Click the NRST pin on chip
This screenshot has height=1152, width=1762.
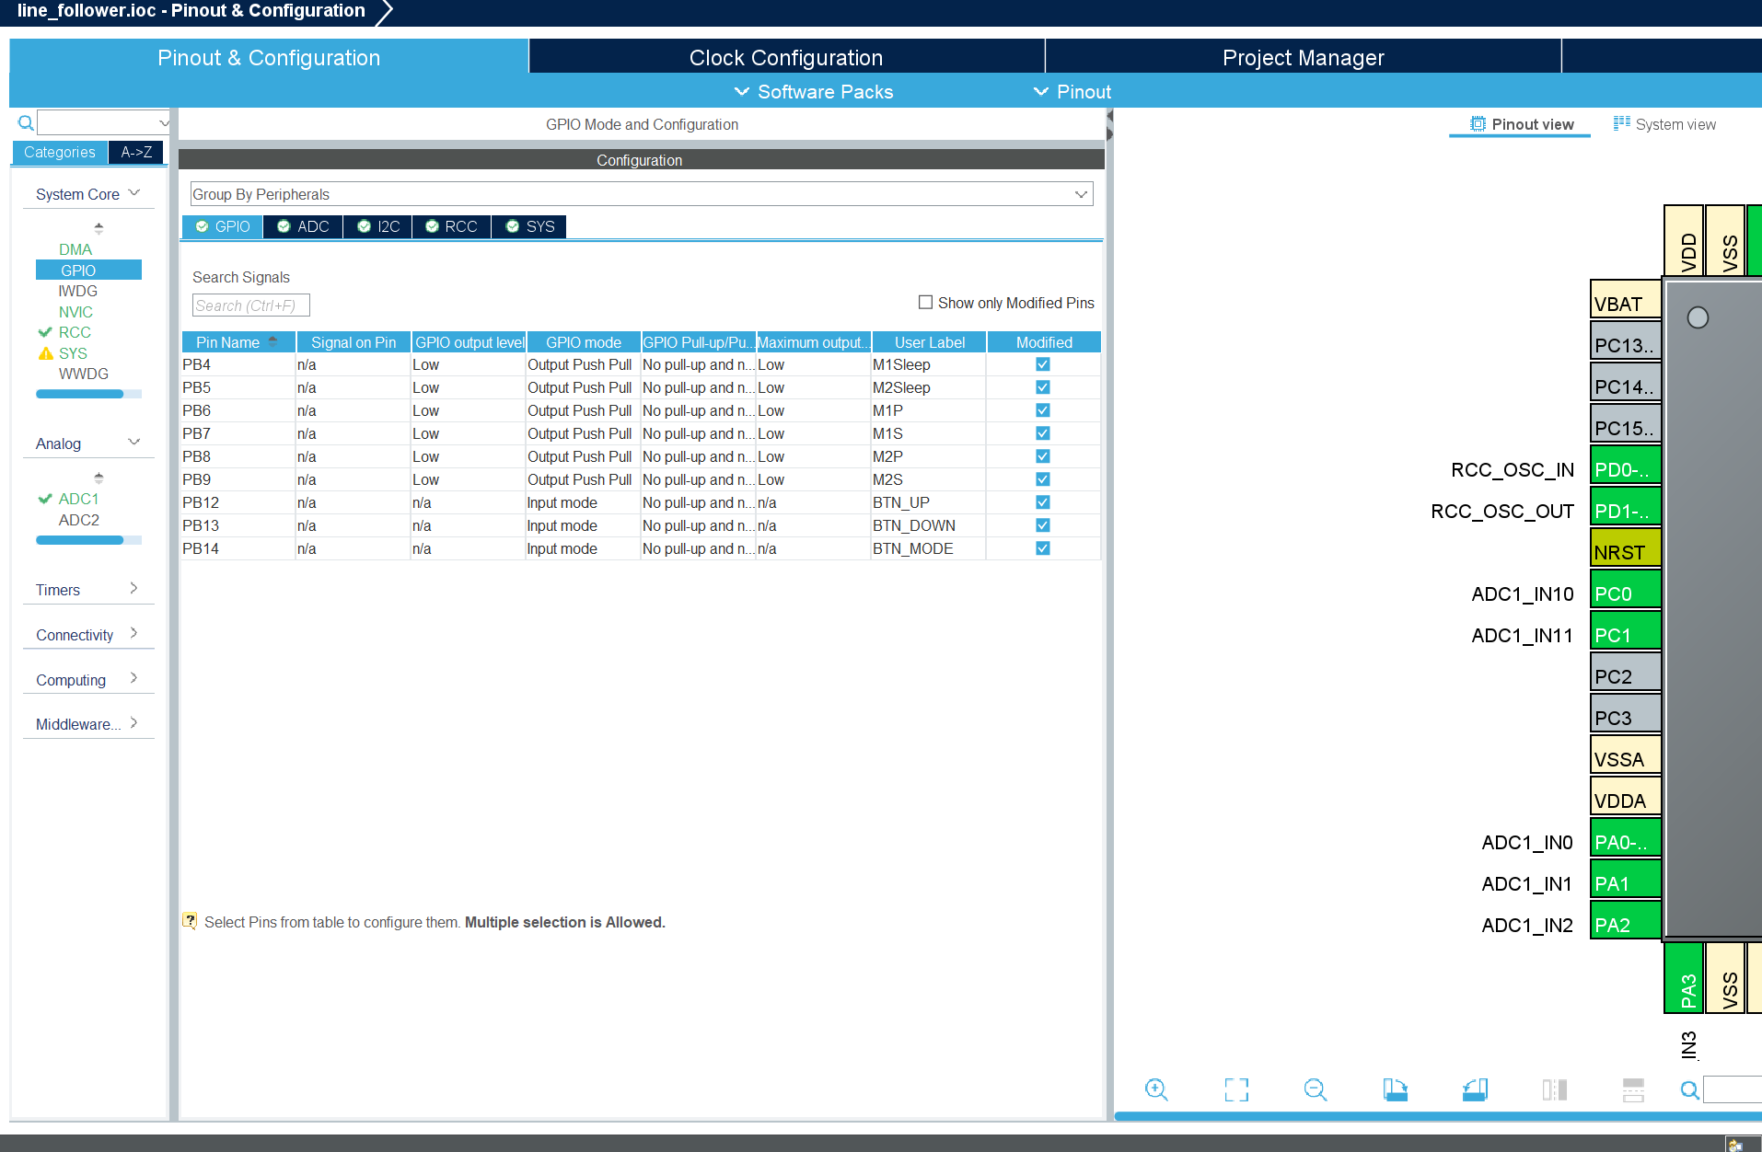[1626, 547]
